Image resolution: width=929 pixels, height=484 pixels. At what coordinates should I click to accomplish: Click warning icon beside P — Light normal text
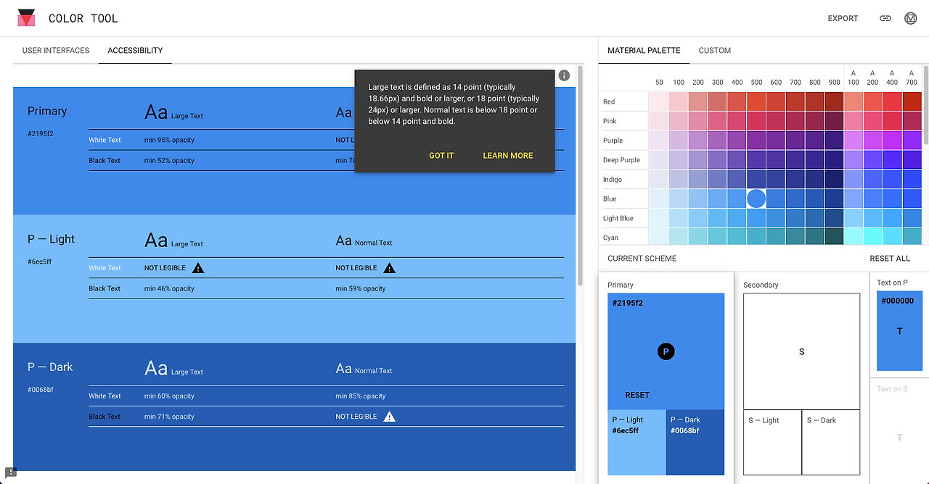(x=389, y=268)
